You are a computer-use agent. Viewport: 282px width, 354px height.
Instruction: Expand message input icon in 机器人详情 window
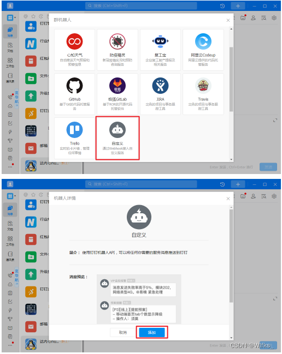[275, 299]
